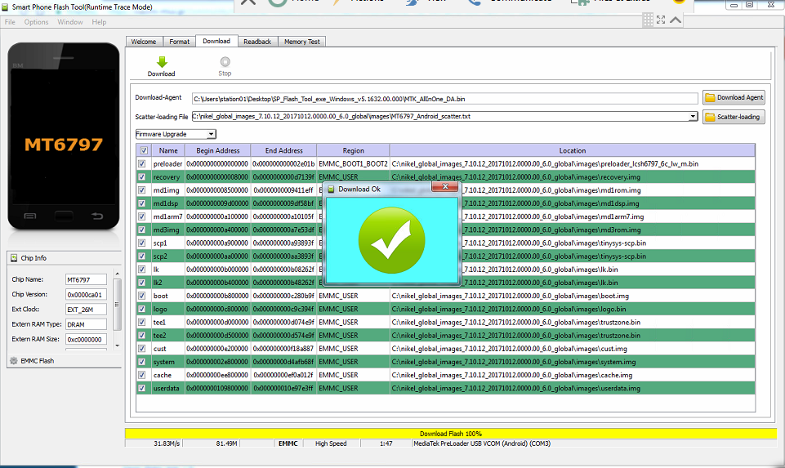Switch to the Readback tab
This screenshot has width=785, height=468.
(x=257, y=42)
